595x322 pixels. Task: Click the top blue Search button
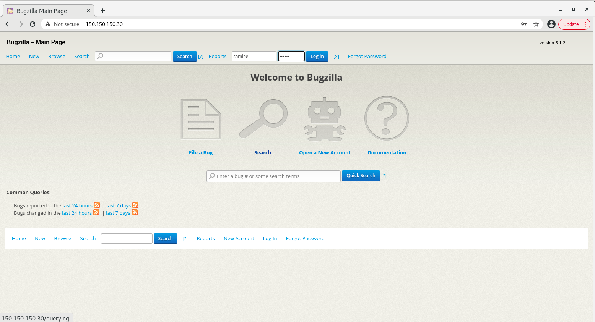[x=185, y=56]
